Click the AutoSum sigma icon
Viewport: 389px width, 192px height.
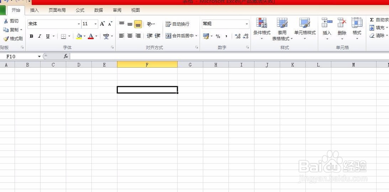(371, 20)
